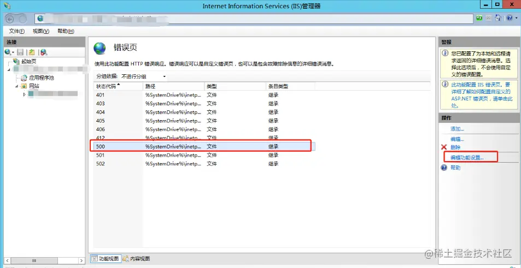Image resolution: width=521 pixels, height=268 pixels.
Task: Open the 分组依据 不进行分组 dropdown
Action: click(x=143, y=76)
